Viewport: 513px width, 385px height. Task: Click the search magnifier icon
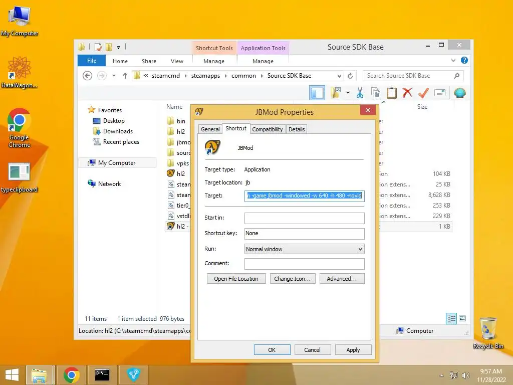(457, 76)
